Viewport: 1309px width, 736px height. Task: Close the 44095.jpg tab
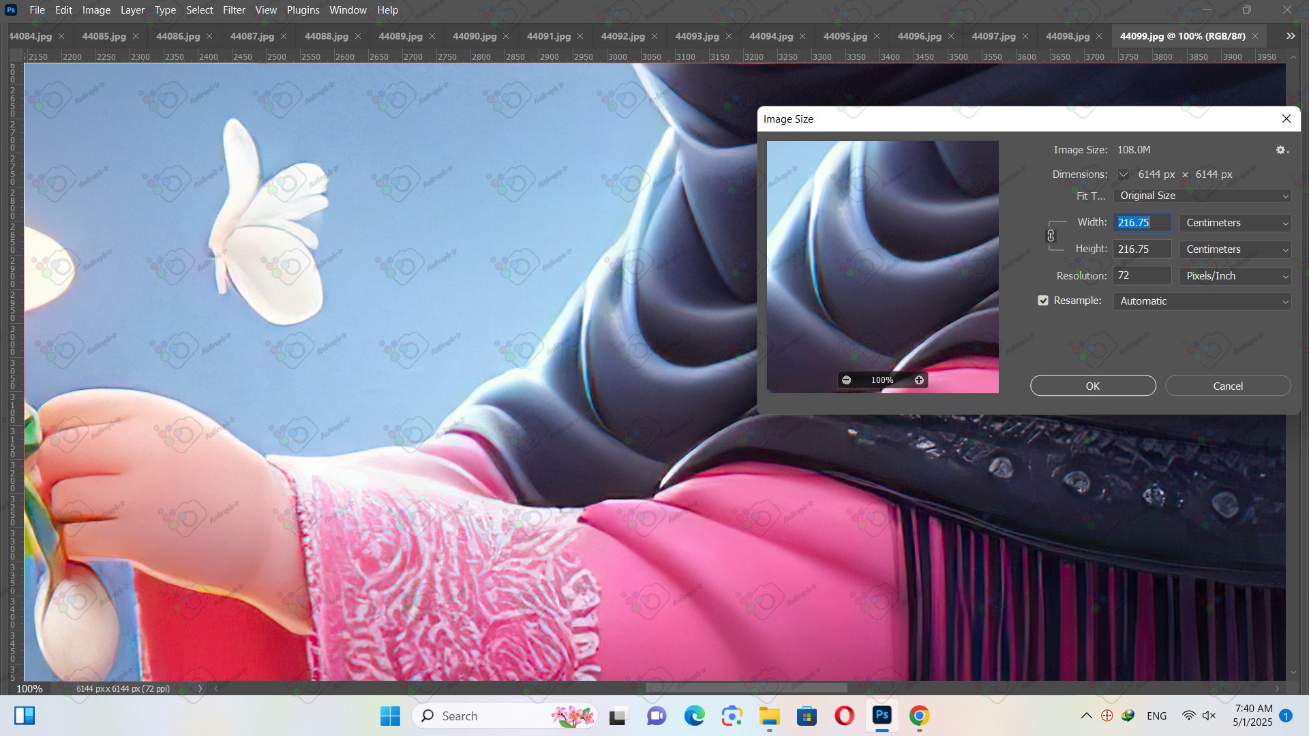point(877,36)
